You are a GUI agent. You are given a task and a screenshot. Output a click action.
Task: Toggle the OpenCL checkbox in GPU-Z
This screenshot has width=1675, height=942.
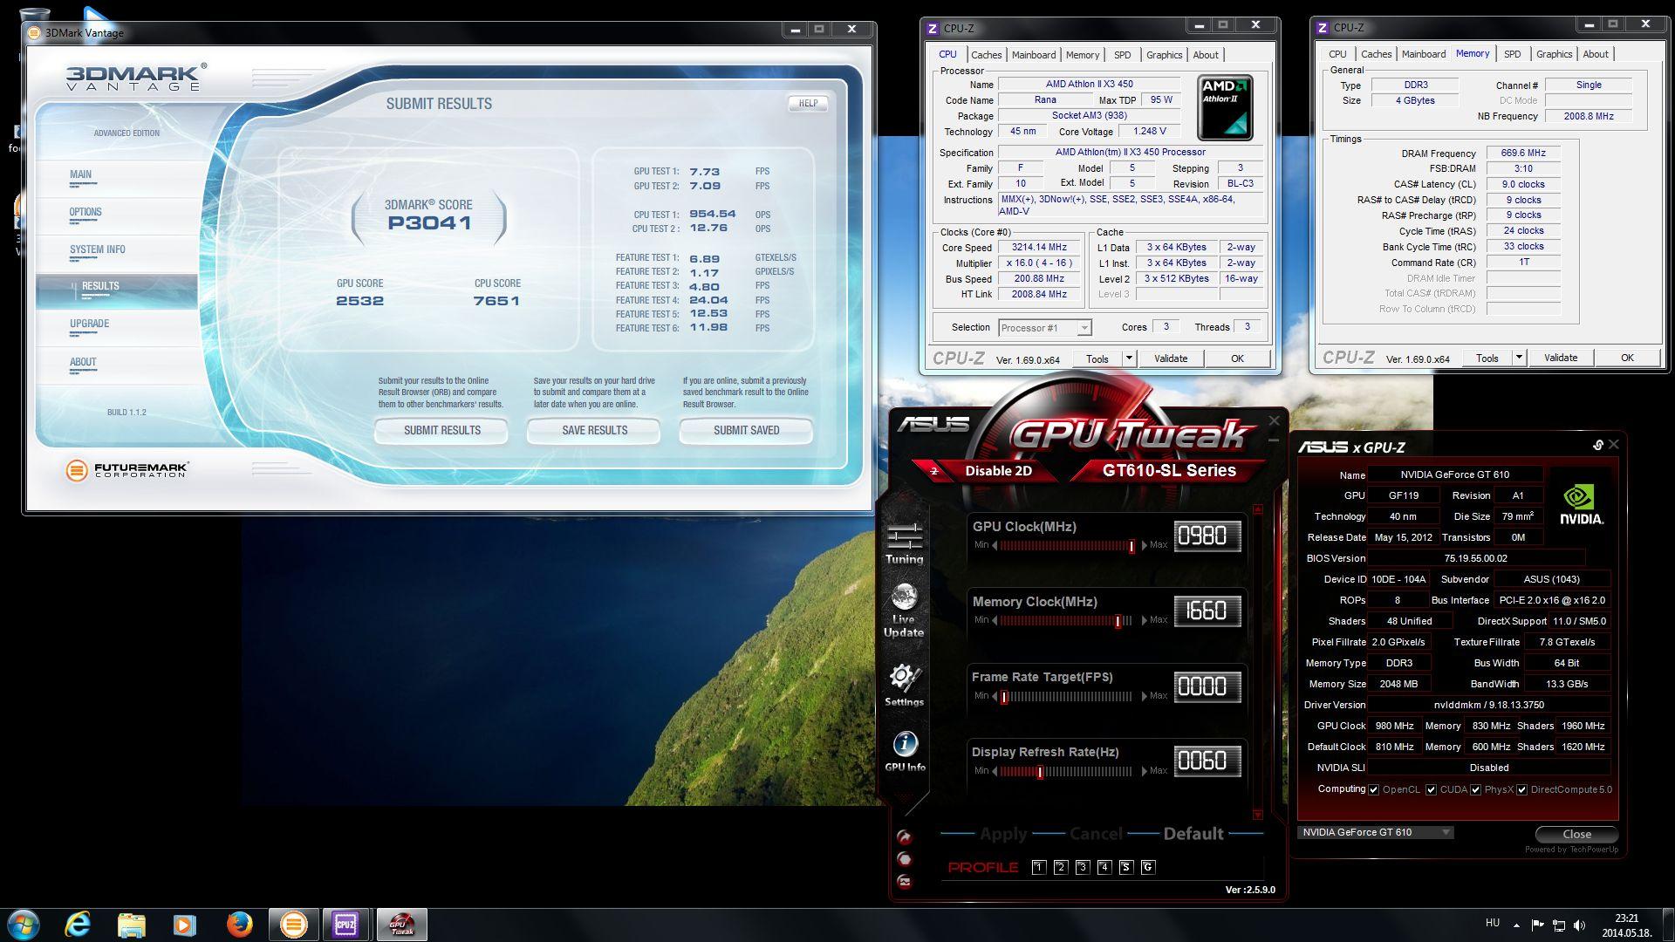coord(1374,789)
